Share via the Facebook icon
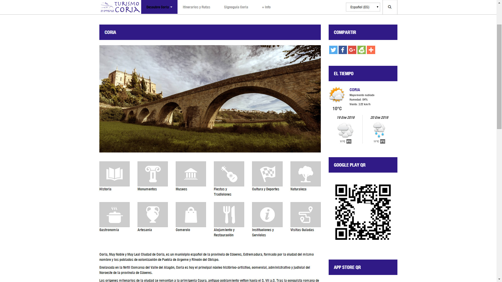 pos(343,50)
